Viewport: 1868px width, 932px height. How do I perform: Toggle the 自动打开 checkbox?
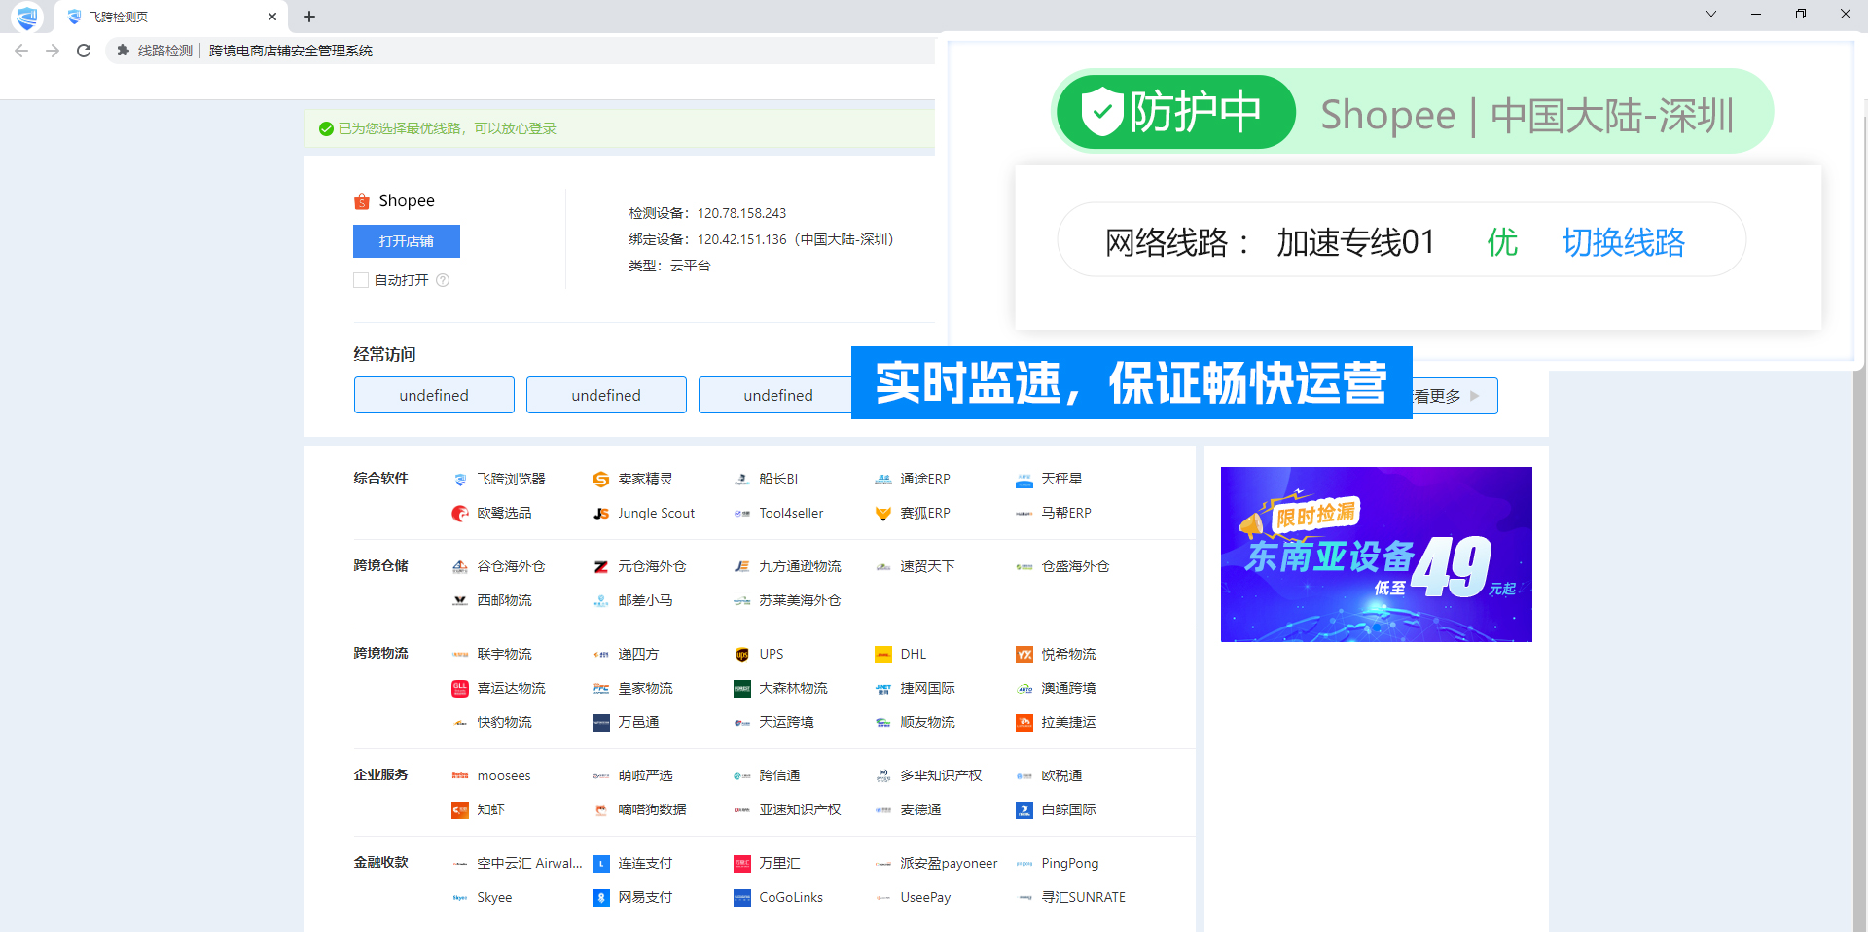click(361, 280)
